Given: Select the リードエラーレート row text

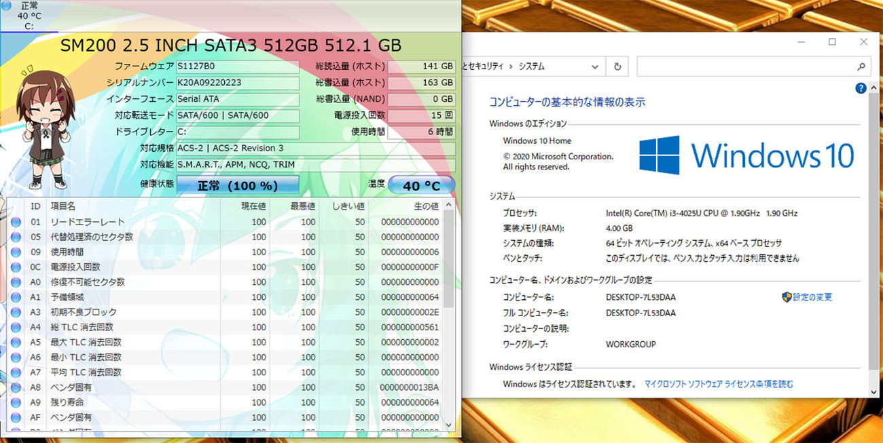Looking at the screenshot, I should pos(88,223).
